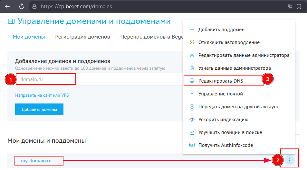Switch to the Мои домены tab
Image resolution: width=307 pixels, height=170 pixels.
click(x=29, y=37)
